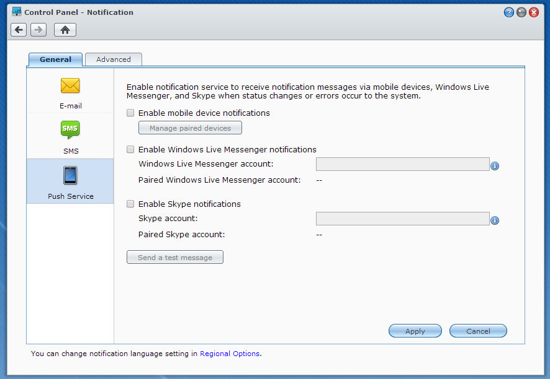Click info icon next to Windows Live Messenger account
Viewport: 550px width, 379px height.
point(495,166)
